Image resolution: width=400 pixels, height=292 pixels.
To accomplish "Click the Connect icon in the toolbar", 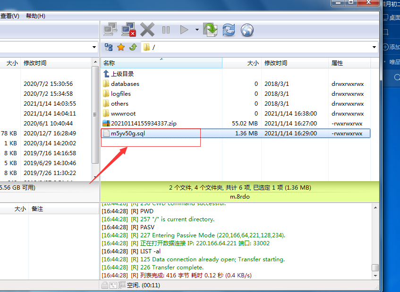I will 111,30.
